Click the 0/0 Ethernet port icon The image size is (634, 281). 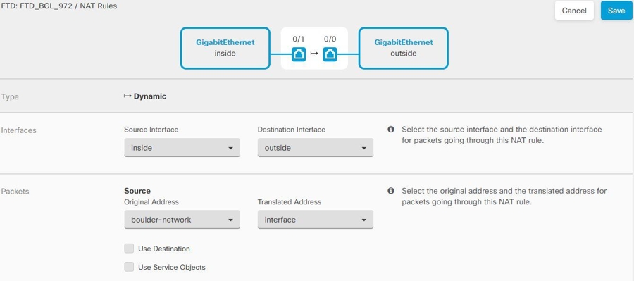[330, 54]
